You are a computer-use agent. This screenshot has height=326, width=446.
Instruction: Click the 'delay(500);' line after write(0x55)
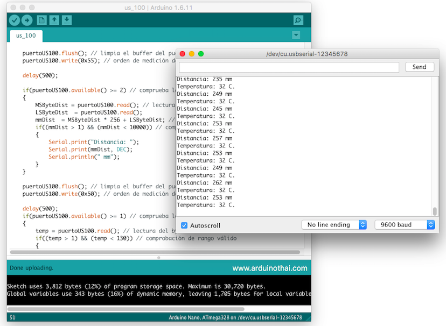coord(40,75)
